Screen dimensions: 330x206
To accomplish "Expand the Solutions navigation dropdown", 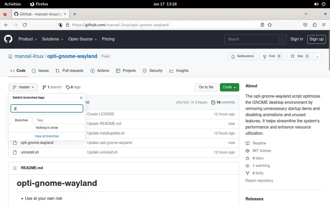I will click(53, 39).
